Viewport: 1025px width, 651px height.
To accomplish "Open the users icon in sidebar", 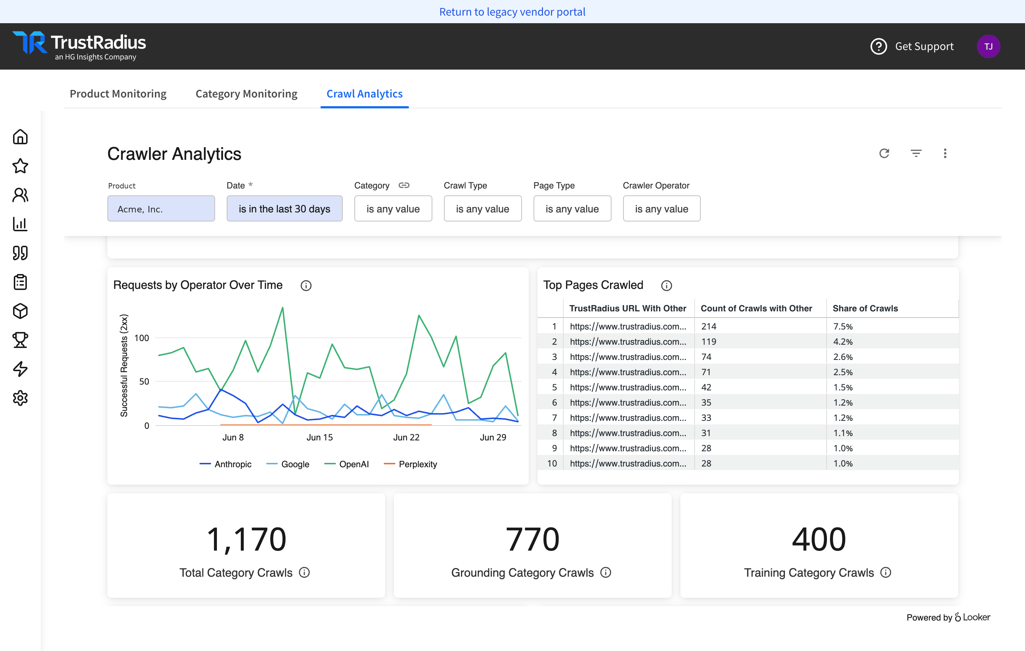I will (20, 195).
